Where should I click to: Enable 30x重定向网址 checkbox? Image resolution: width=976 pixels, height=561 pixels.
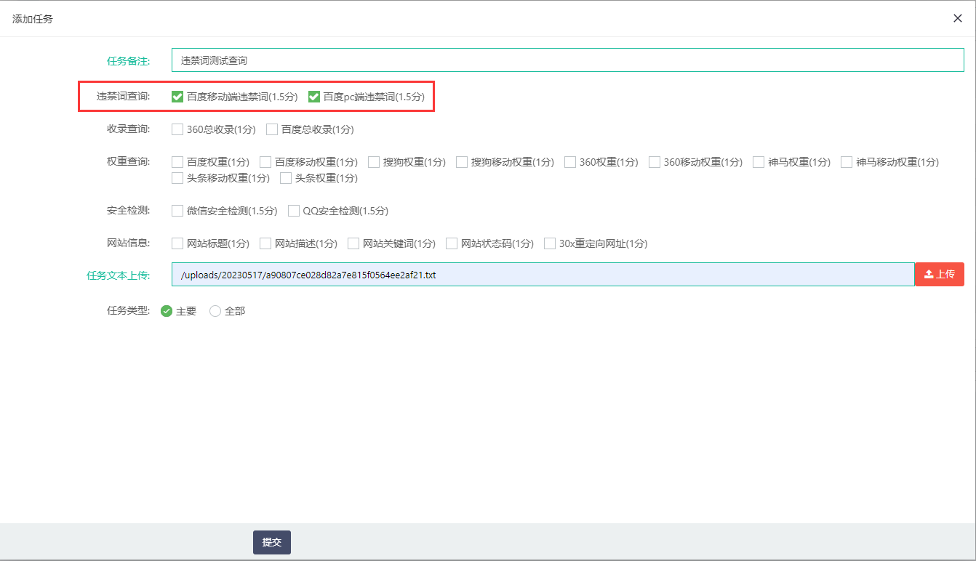(x=550, y=243)
